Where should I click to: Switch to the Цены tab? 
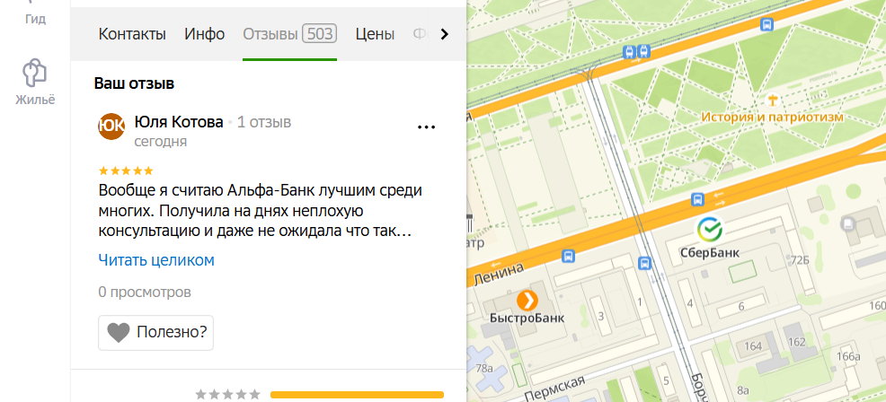[x=375, y=34]
